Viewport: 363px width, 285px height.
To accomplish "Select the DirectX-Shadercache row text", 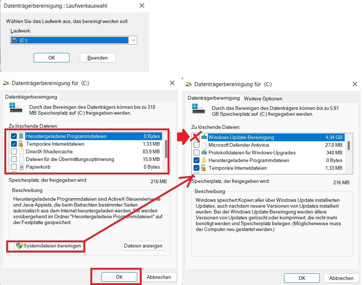I will [x=49, y=151].
